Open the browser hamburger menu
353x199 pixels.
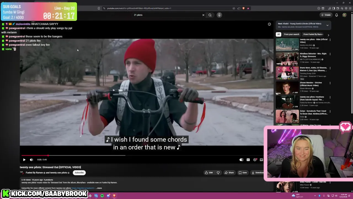pyautogui.click(x=351, y=8)
